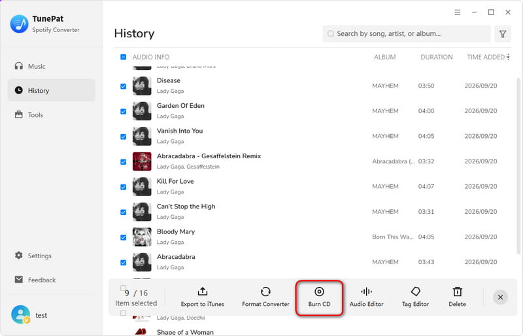Image resolution: width=523 pixels, height=336 pixels.
Task: Click the Burn CD button
Action: tap(319, 297)
